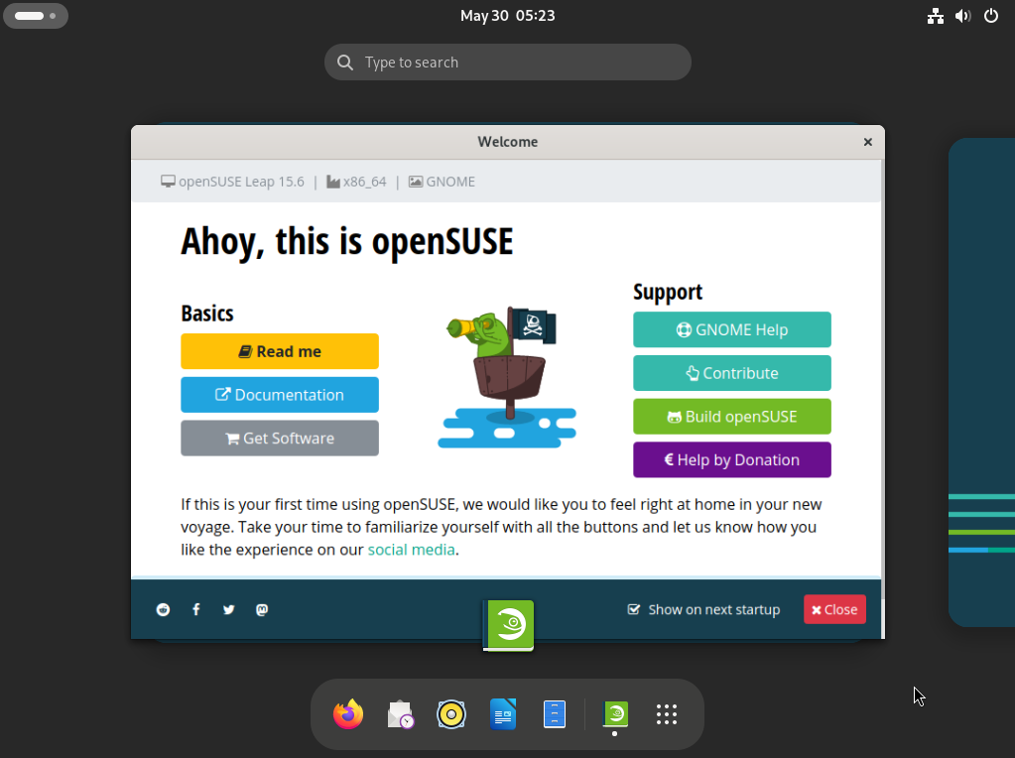Open the volume status indicator
This screenshot has height=758, width=1015.
[962, 16]
